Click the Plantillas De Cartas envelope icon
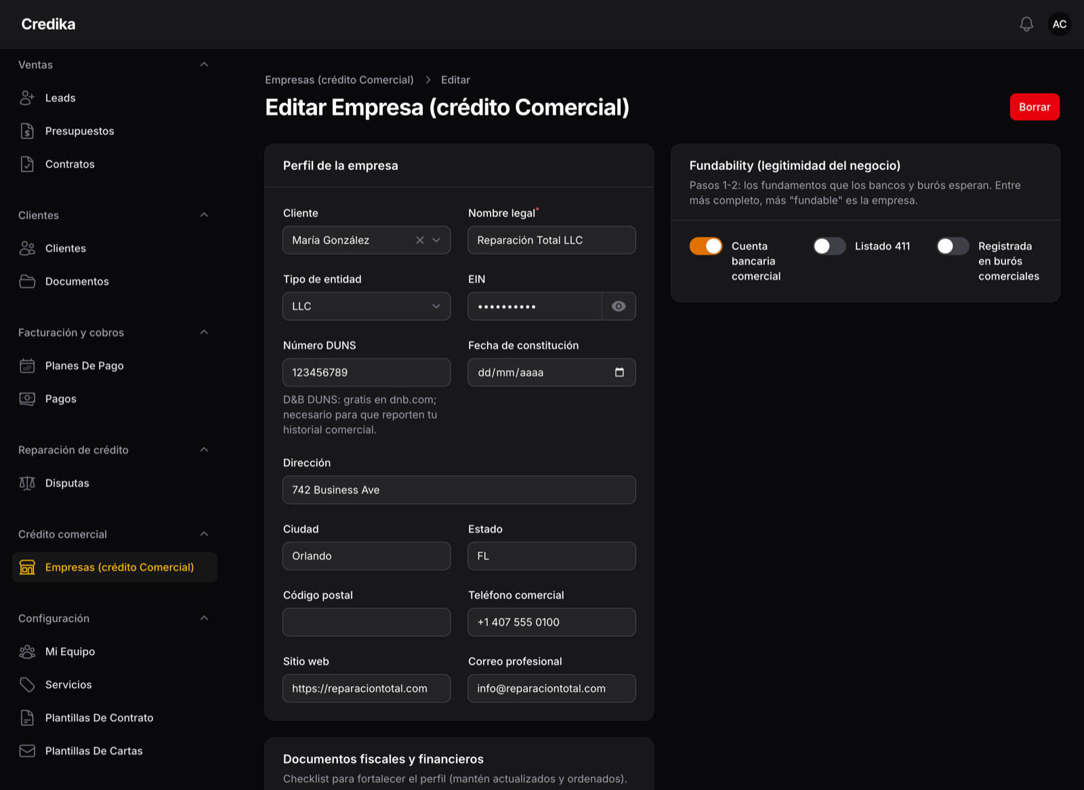The image size is (1084, 790). pos(27,751)
